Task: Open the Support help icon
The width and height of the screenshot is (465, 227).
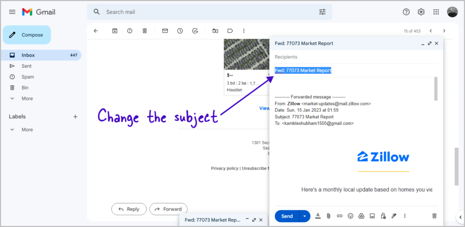Action: coord(406,12)
